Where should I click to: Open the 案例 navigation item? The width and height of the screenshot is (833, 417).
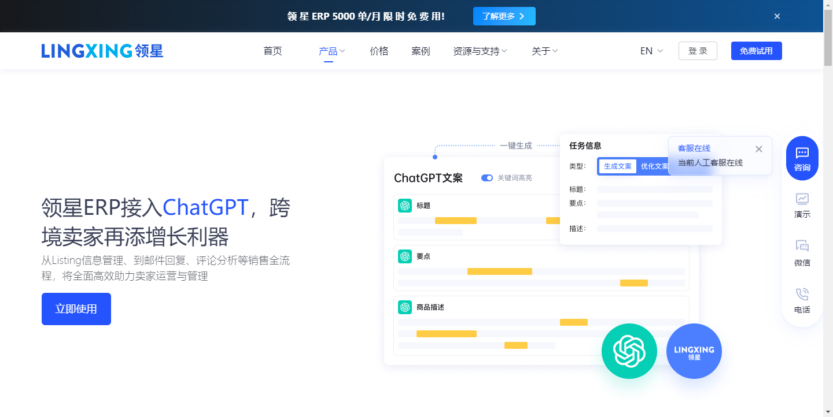pos(421,51)
